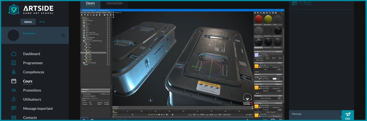Image resolution: width=367 pixels, height=121 pixels.
Task: Send chat message with ENV. button
Action: [348, 115]
